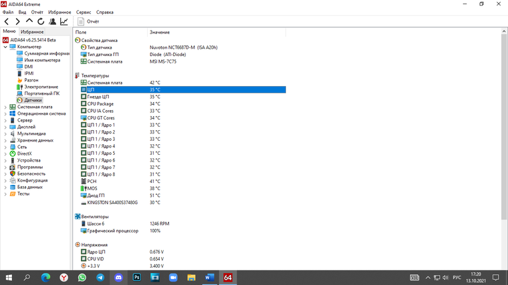Click the Устройства icon in the tree
This screenshot has width=508, height=285.
12,160
